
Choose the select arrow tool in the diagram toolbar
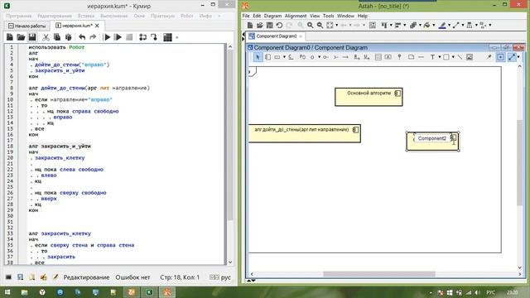[x=258, y=57]
